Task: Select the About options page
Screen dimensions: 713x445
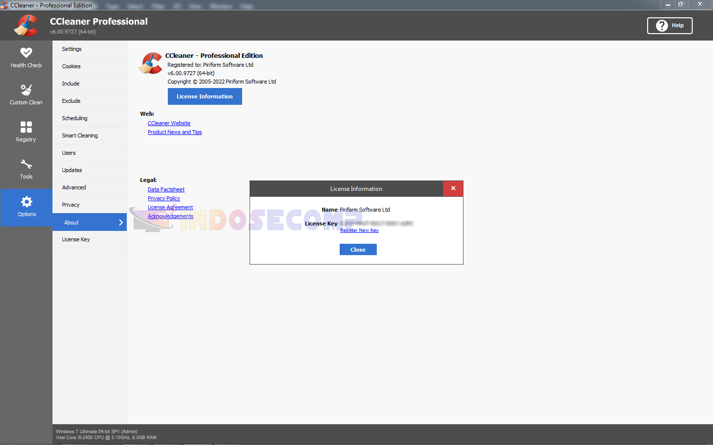Action: click(90, 222)
